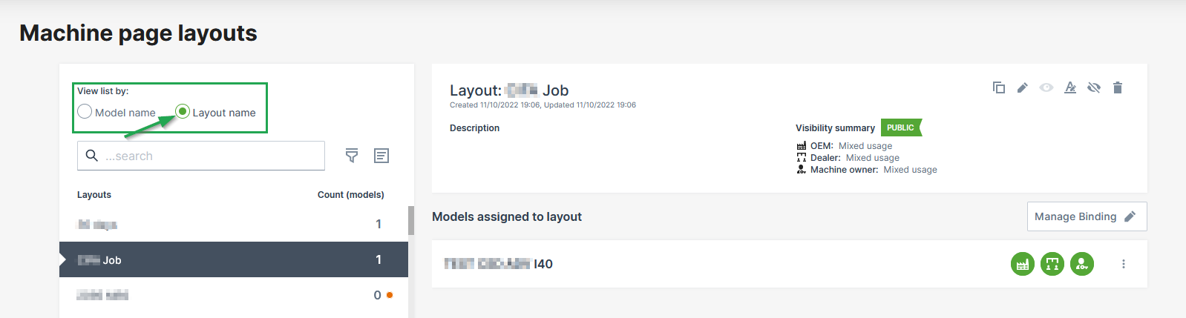Delete the layout using the trash icon
Screen dimensions: 1186x318
[1117, 87]
